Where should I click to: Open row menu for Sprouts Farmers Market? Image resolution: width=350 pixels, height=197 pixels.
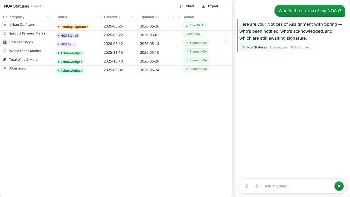click(226, 34)
